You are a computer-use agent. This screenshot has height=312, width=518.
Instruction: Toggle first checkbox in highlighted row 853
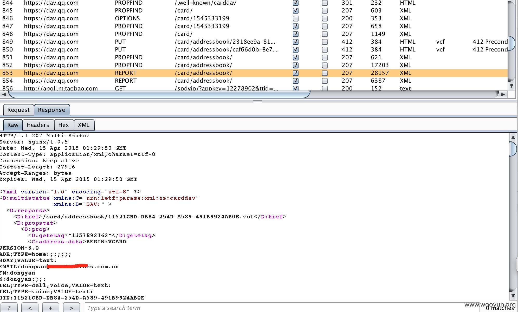coord(296,73)
